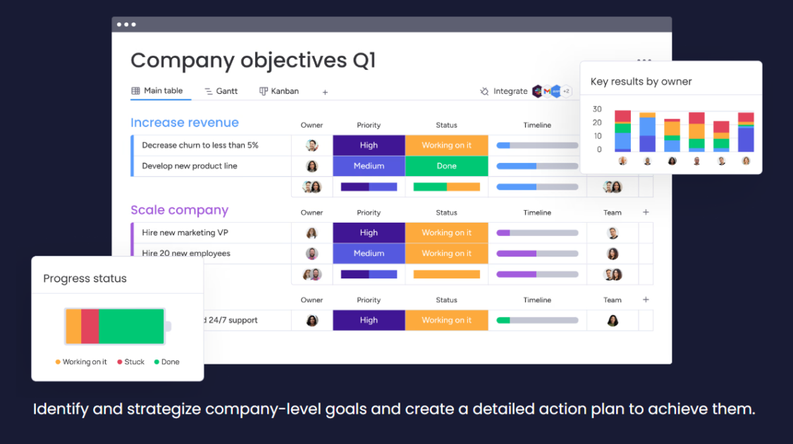
Task: Open the +2 integrations badge
Action: tap(567, 91)
